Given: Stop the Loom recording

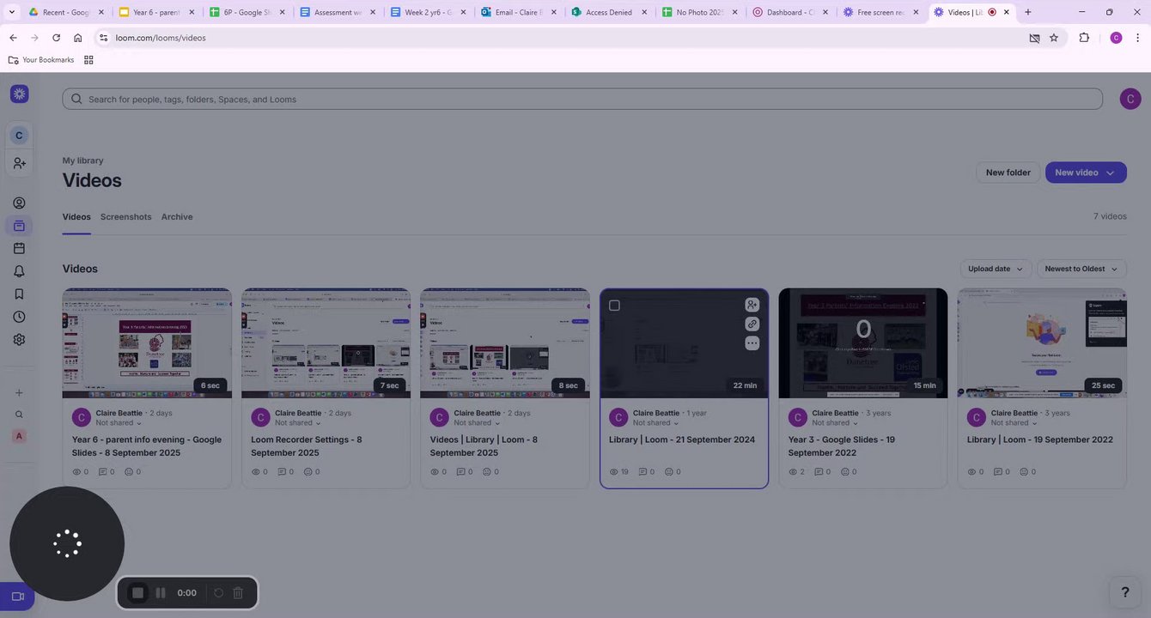Looking at the screenshot, I should 137,593.
